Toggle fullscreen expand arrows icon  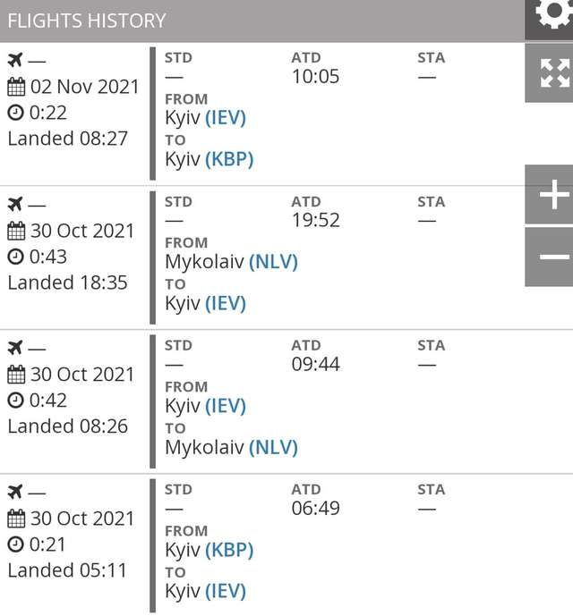tap(553, 72)
